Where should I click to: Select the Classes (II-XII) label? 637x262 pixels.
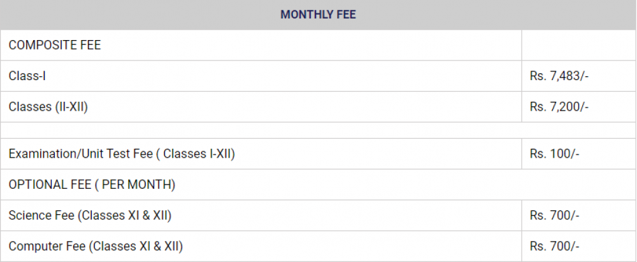click(x=48, y=107)
